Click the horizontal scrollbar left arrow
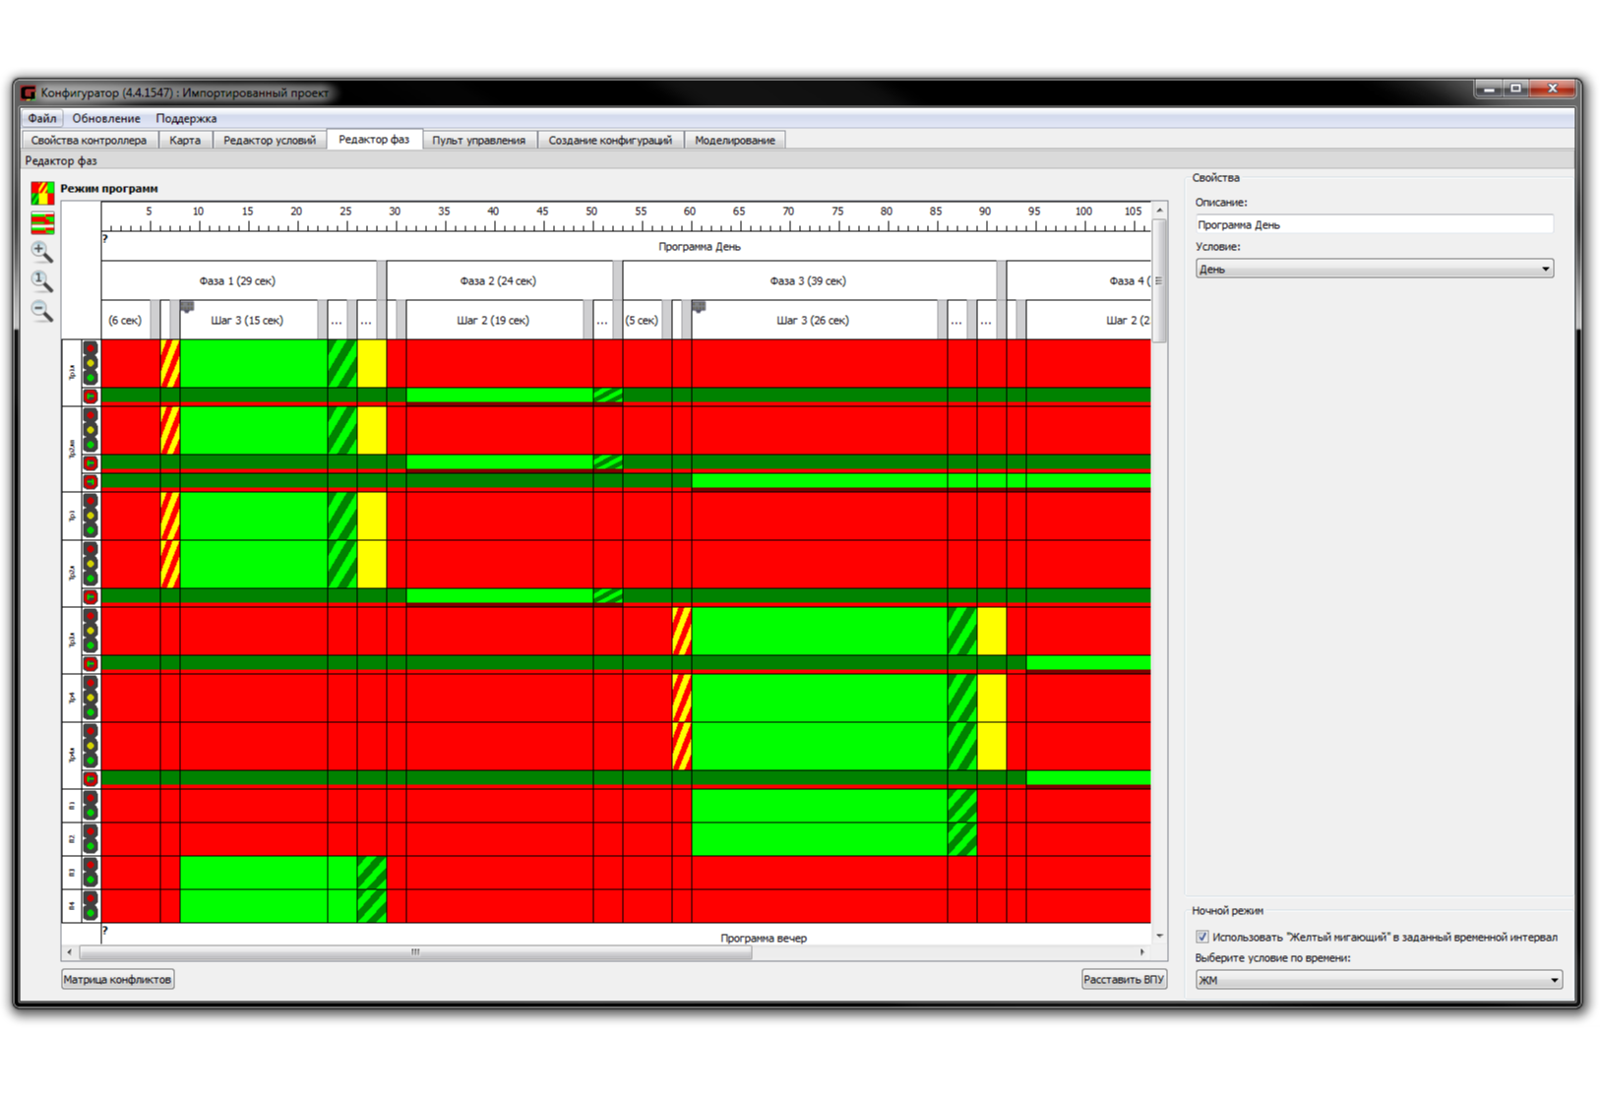 pos(69,952)
